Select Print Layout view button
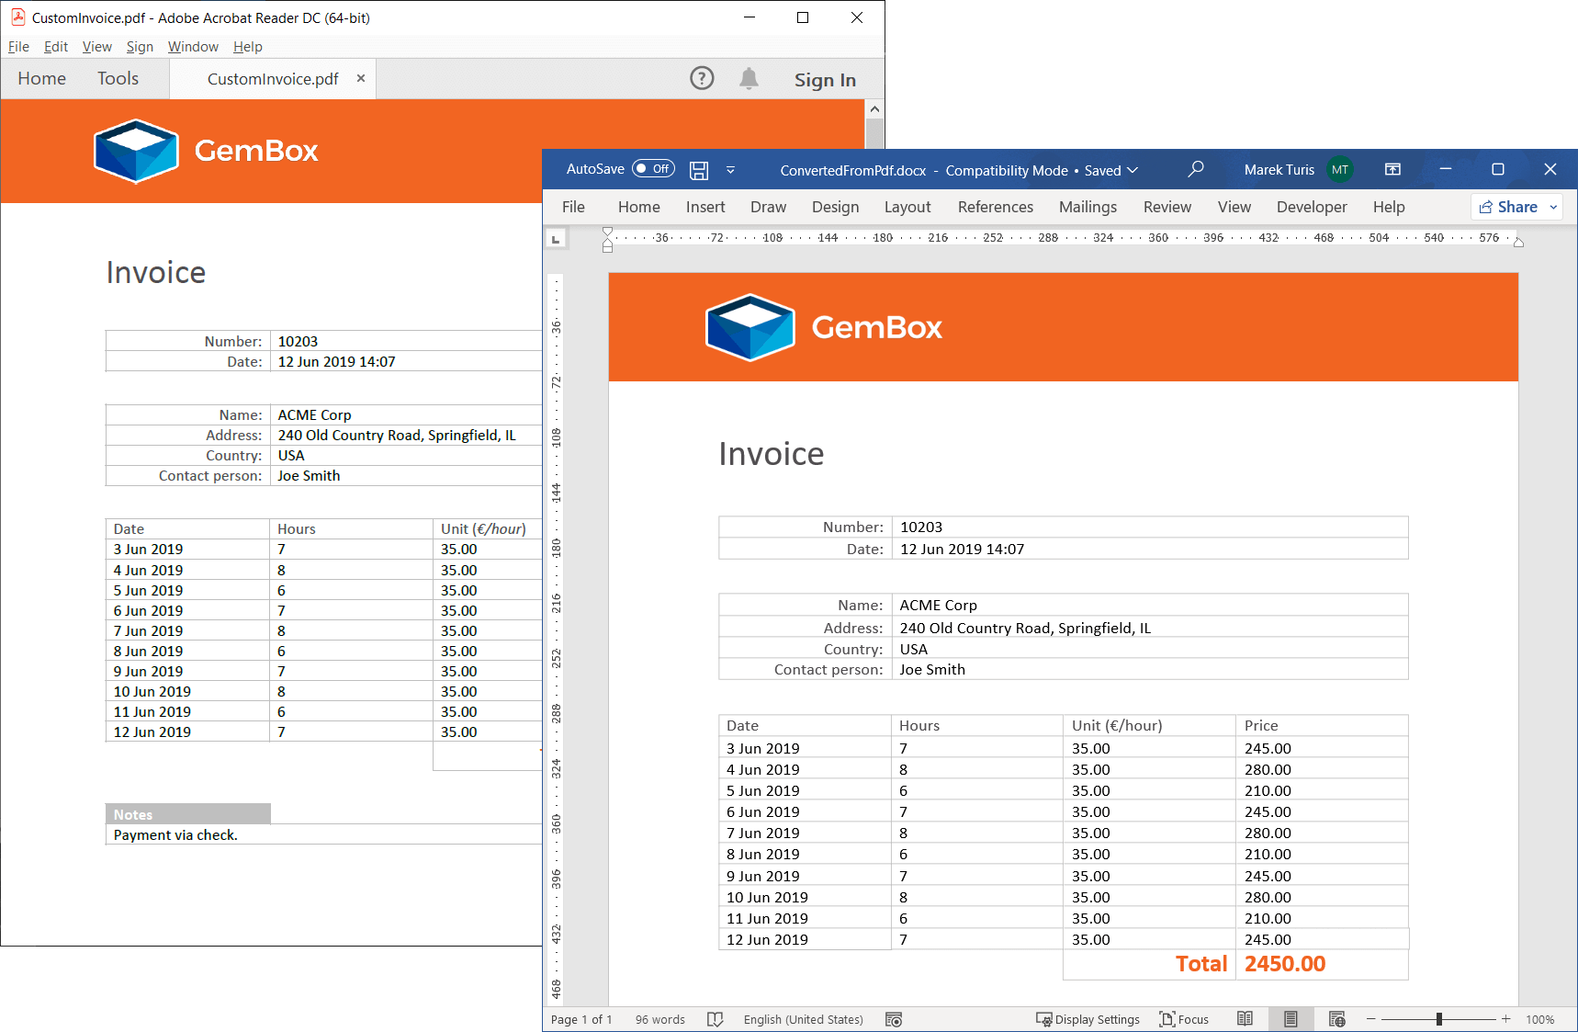 click(1291, 1019)
